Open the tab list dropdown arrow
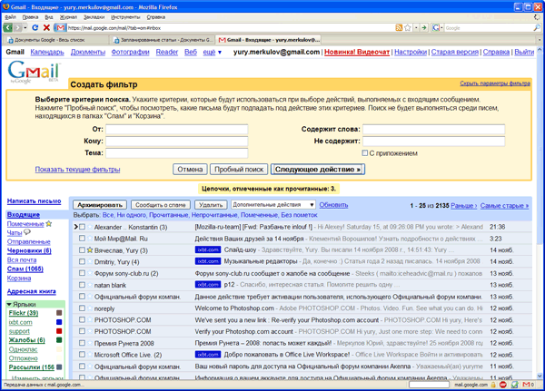Image resolution: width=545 pixels, height=391 pixels. pos(540,40)
